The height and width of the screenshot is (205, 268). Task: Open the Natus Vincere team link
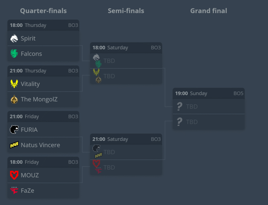40,145
